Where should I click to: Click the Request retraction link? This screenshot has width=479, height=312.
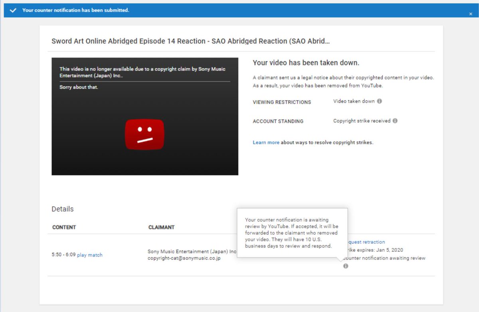click(x=366, y=242)
